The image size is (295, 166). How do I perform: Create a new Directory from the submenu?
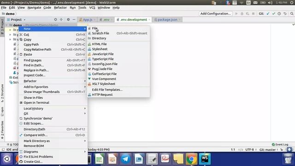[x=118, y=38]
